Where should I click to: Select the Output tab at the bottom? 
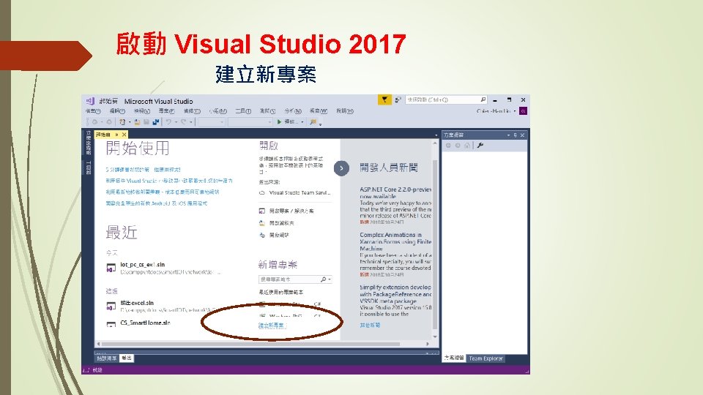point(127,358)
